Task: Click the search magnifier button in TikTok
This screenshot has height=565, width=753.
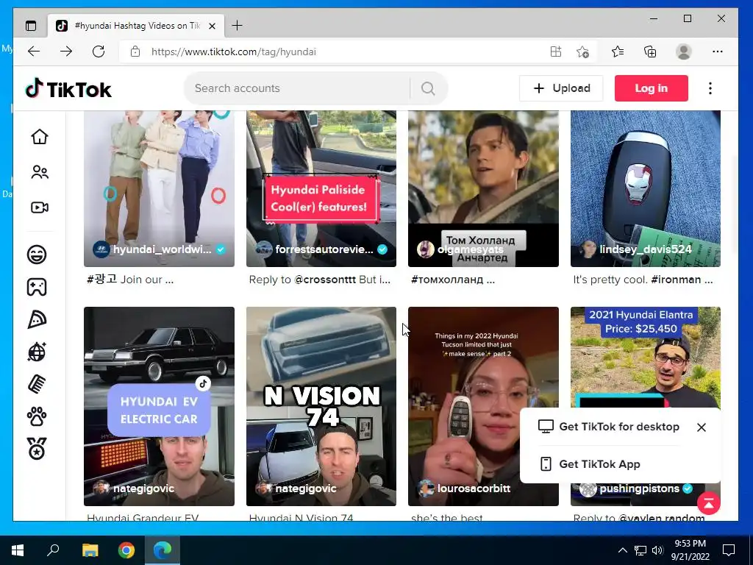Action: tap(428, 88)
